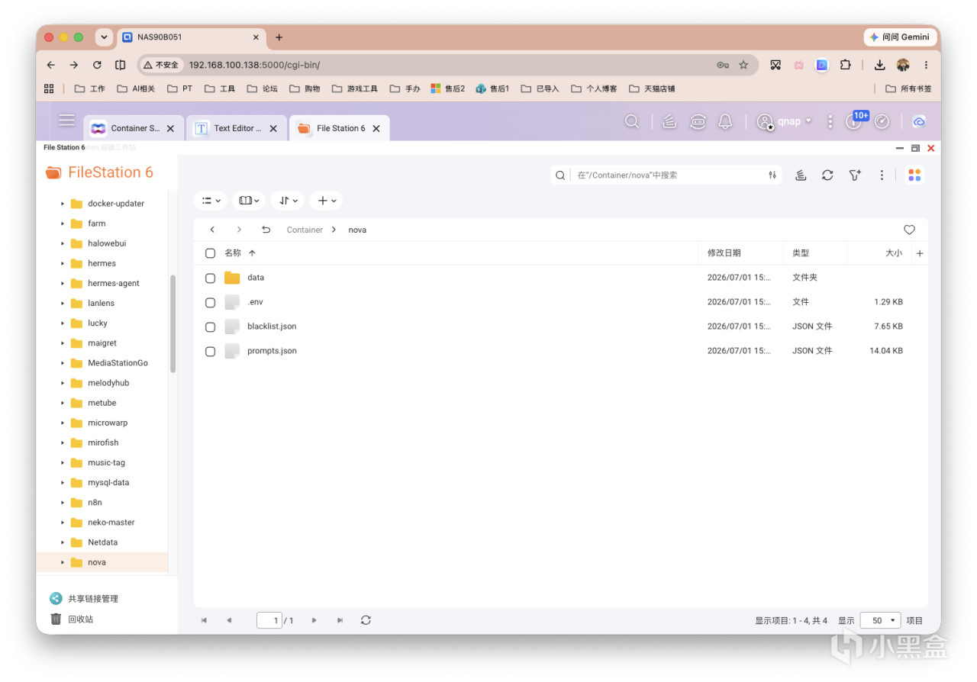977x682 pixels.
Task: Close the Container Station tab
Action: (170, 128)
